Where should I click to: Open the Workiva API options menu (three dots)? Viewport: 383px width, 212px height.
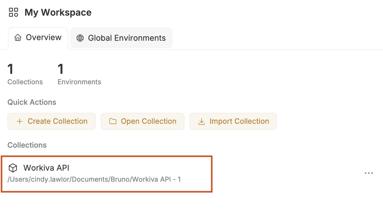[369, 173]
